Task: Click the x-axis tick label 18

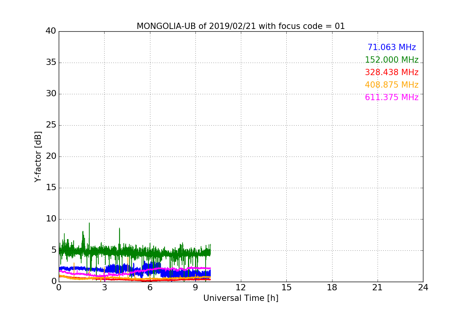Action: (332, 288)
